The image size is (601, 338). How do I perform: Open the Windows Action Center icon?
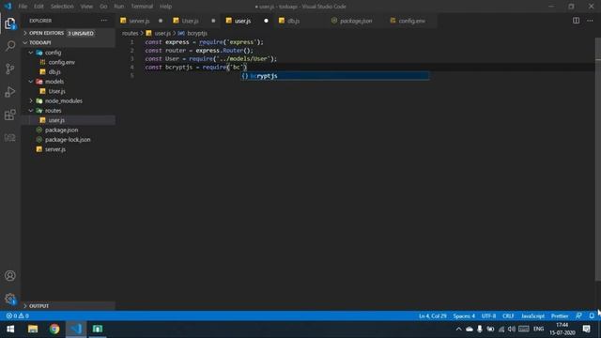pos(586,330)
